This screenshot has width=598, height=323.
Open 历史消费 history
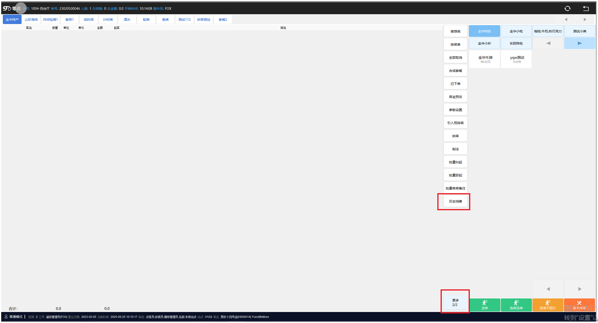(x=455, y=201)
